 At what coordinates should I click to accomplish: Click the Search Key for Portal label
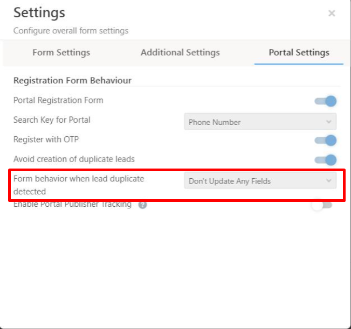pyautogui.click(x=52, y=120)
